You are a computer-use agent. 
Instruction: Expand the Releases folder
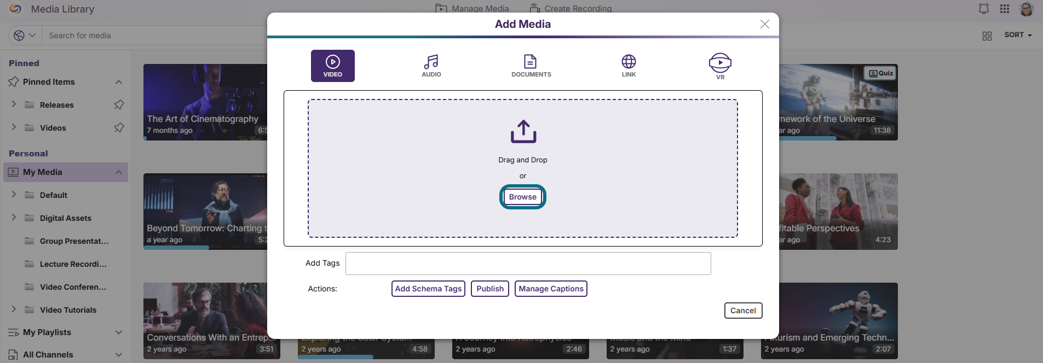point(14,104)
